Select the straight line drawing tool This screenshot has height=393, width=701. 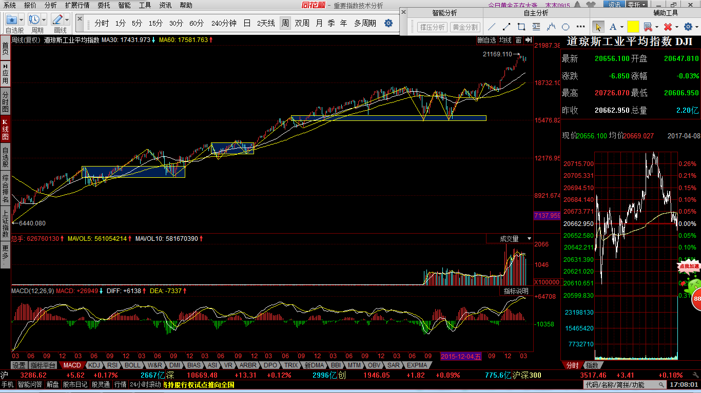tap(492, 27)
